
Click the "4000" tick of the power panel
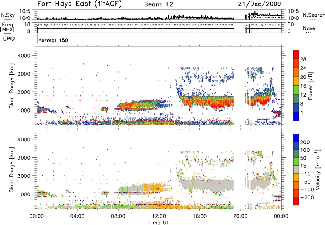click(x=24, y=56)
